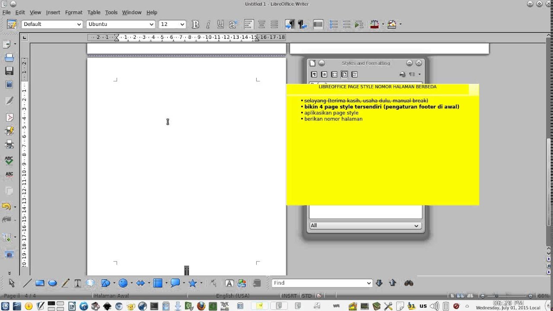
Task: Select the arrow Select tool in drawing toolbar
Action: pos(12,283)
